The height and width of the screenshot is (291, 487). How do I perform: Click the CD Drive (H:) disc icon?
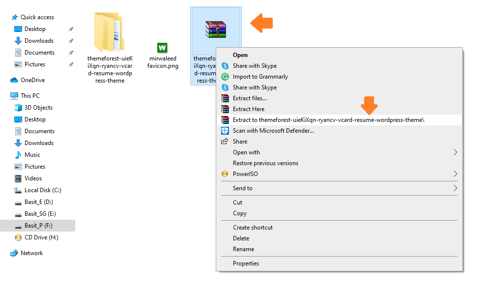[18, 237]
